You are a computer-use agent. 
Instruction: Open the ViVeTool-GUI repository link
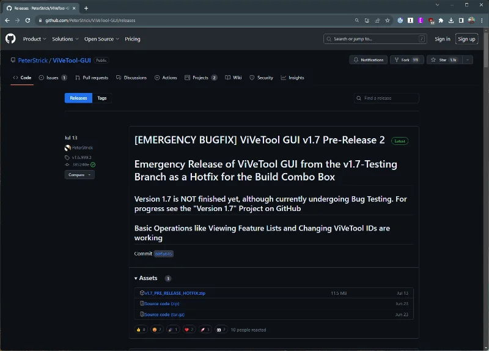72,60
